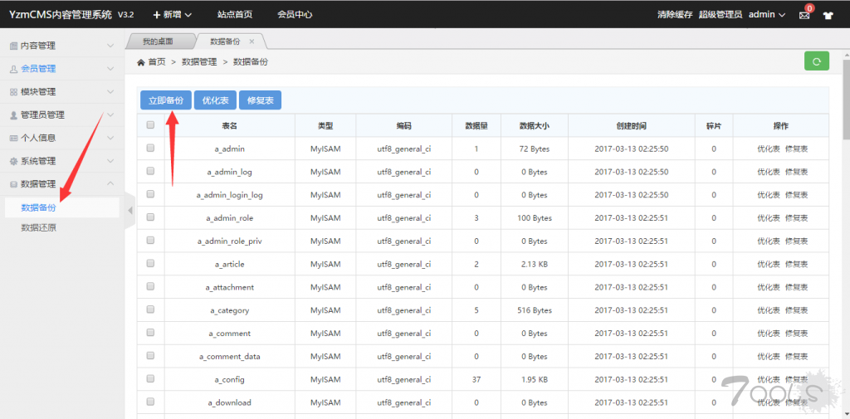
Task: Click the a_config table name cell
Action: [x=230, y=379]
